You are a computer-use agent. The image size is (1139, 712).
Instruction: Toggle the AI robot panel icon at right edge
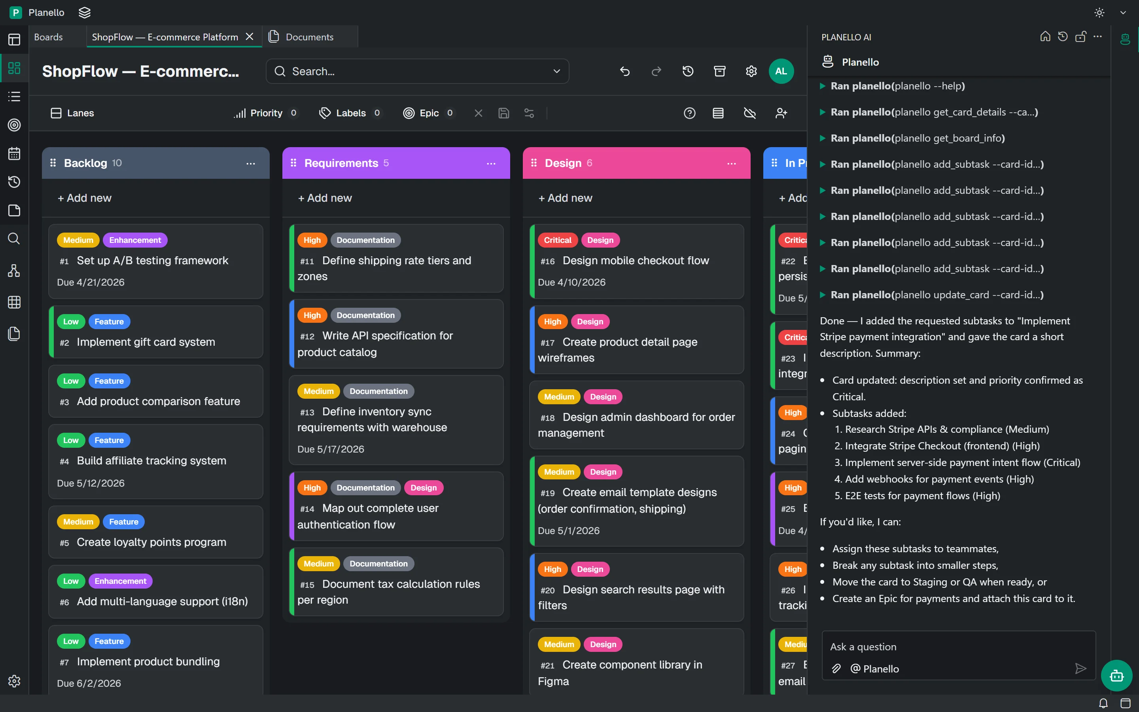[x=1125, y=39]
